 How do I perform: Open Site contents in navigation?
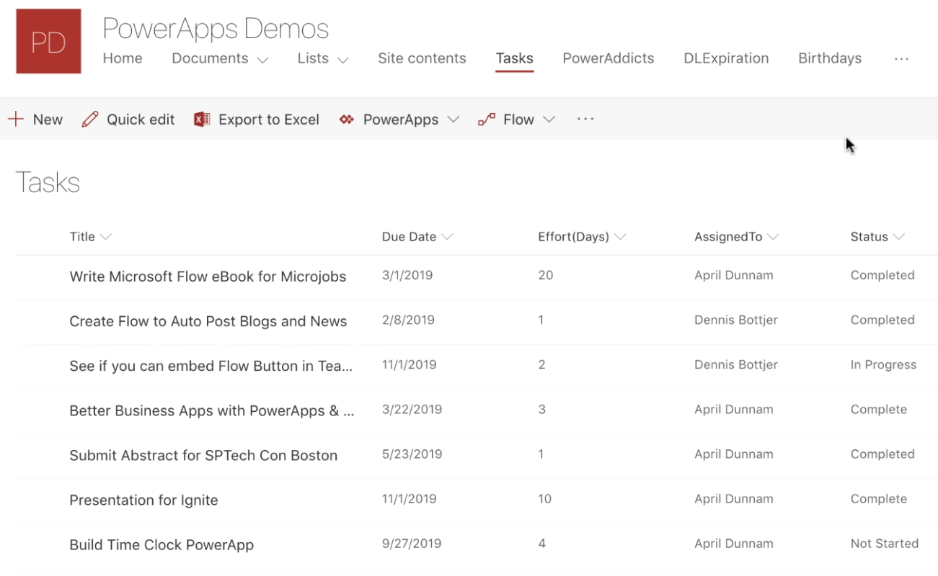pyautogui.click(x=422, y=58)
